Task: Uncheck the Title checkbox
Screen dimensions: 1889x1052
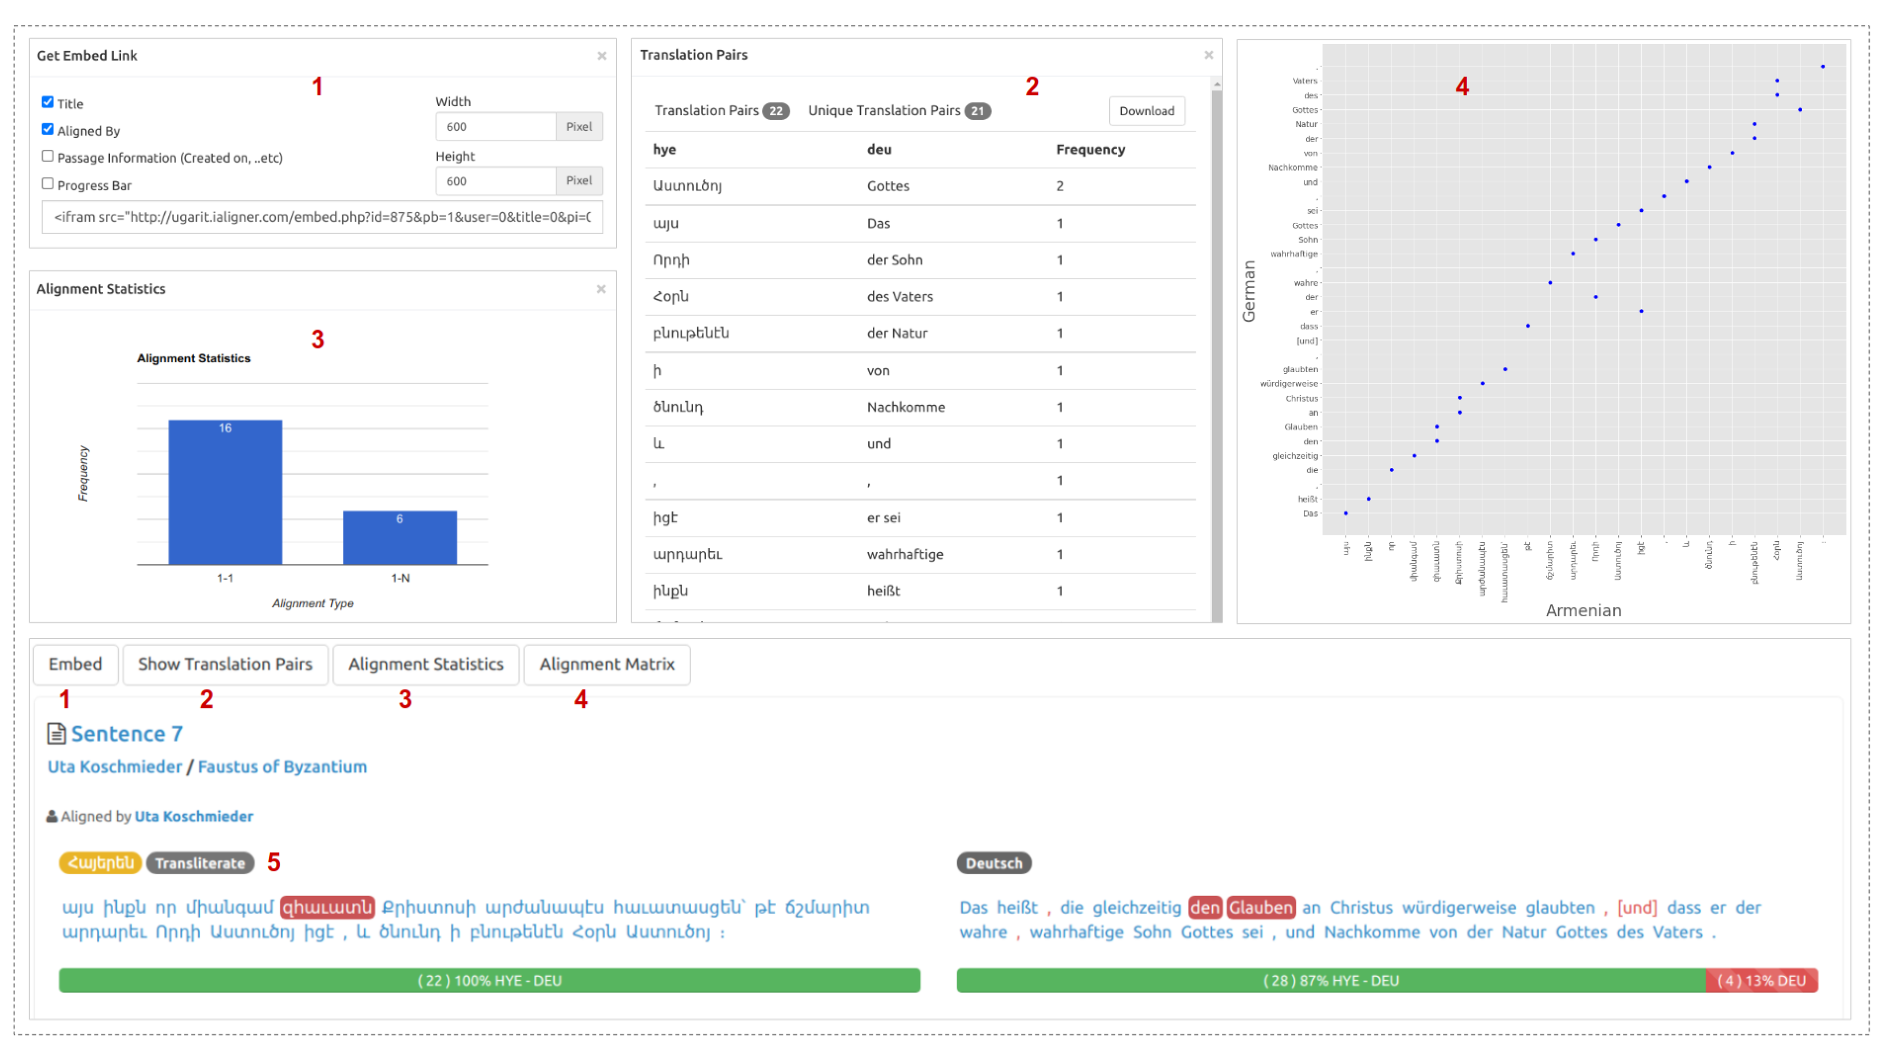Action: coord(48,102)
